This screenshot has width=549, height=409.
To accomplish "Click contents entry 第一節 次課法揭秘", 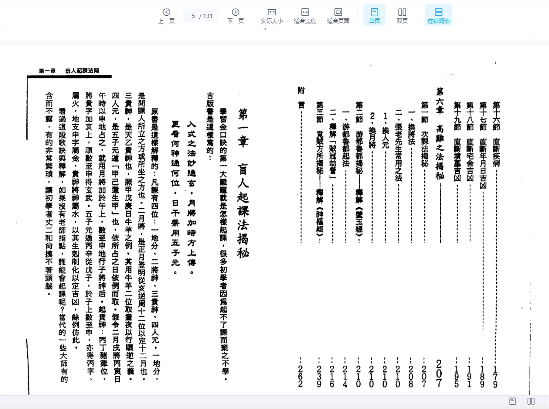I will tap(425, 134).
